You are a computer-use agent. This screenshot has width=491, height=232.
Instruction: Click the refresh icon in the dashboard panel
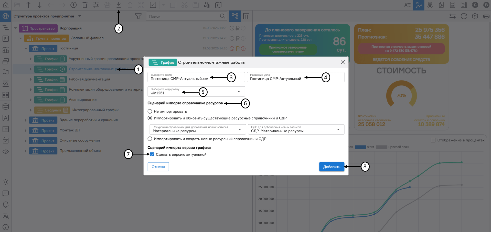point(464,16)
